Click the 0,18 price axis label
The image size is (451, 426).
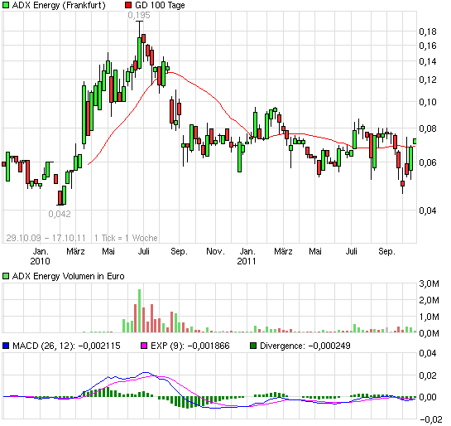[x=428, y=31]
